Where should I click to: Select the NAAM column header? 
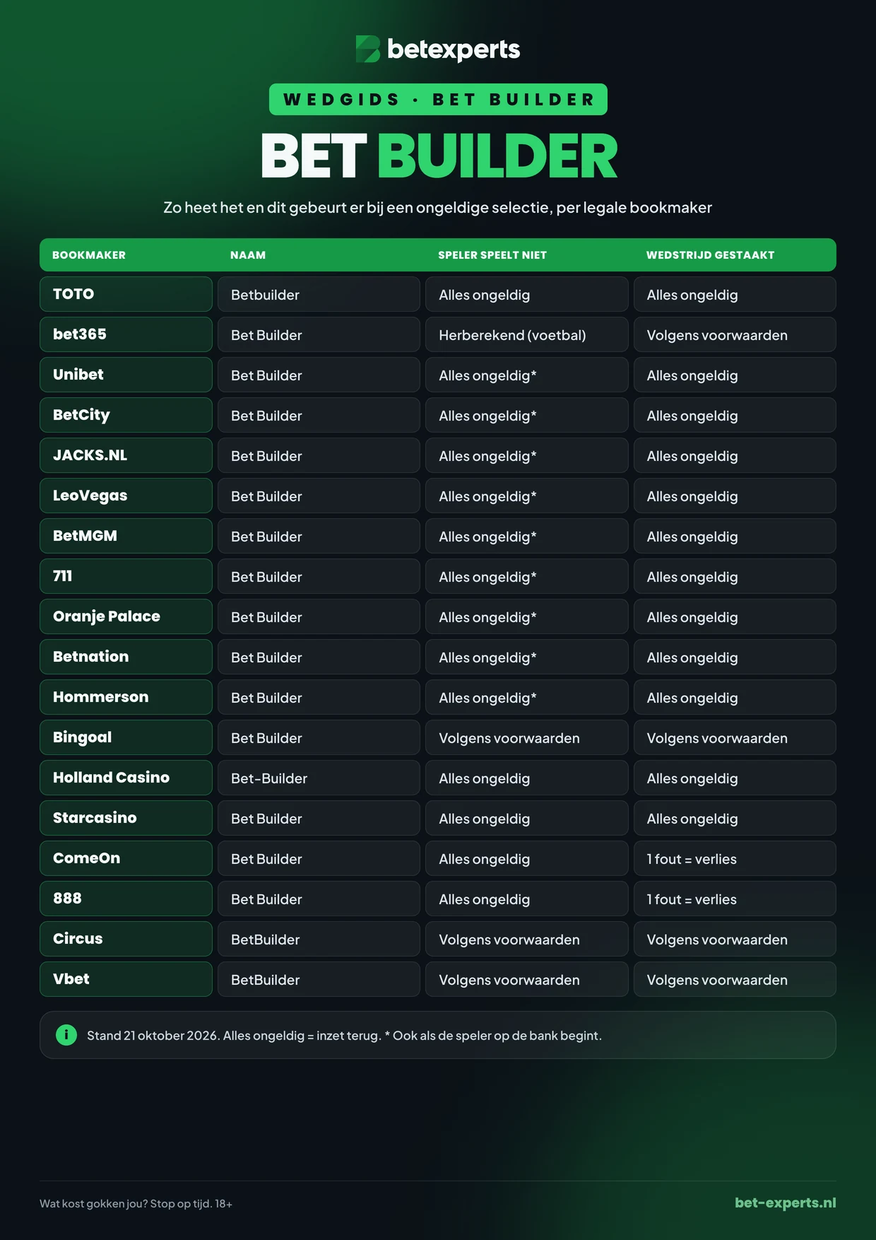tap(248, 255)
